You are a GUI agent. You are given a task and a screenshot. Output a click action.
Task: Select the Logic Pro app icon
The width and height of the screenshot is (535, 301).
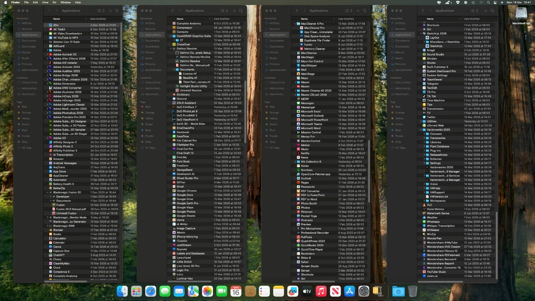[x=174, y=270]
